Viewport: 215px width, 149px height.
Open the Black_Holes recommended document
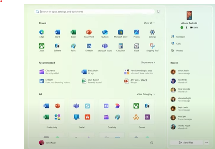pyautogui.click(x=90, y=72)
